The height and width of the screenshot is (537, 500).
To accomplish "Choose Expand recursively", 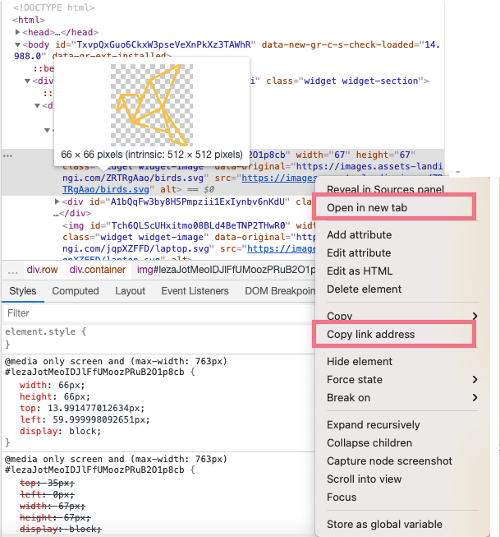I will tap(373, 425).
